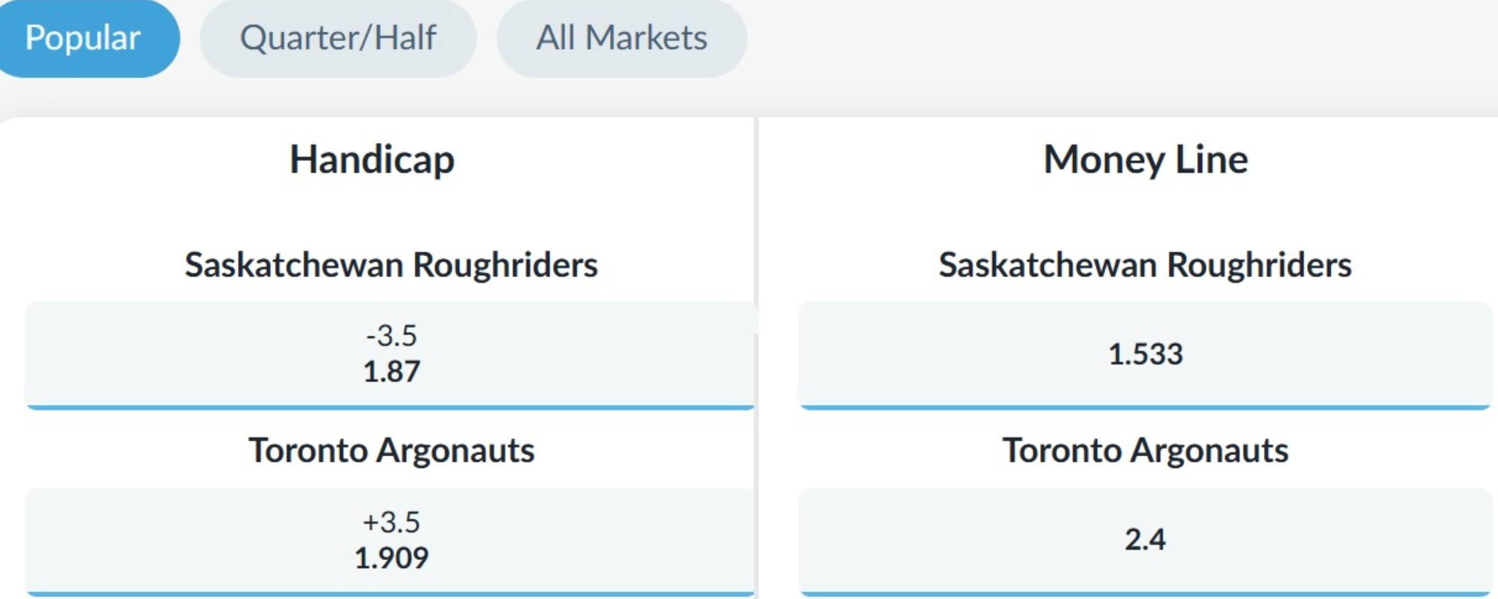The height and width of the screenshot is (599, 1498).
Task: Click Toronto Argonauts label under Money Line
Action: [1145, 451]
